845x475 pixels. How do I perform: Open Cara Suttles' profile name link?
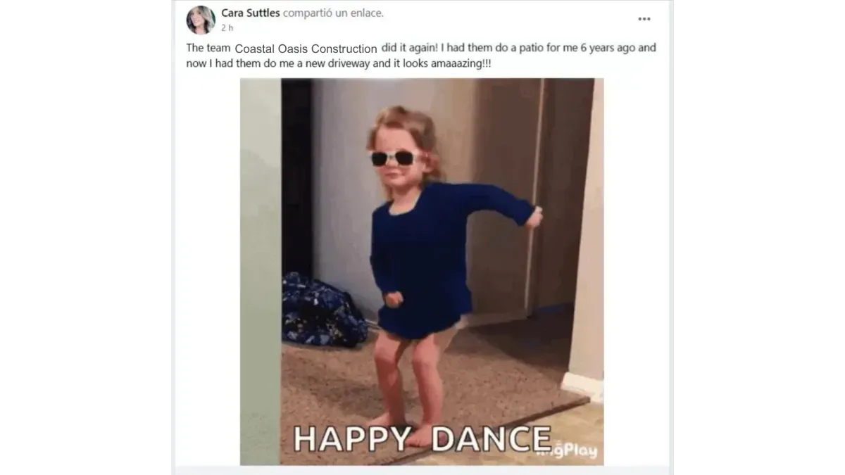[x=251, y=13]
